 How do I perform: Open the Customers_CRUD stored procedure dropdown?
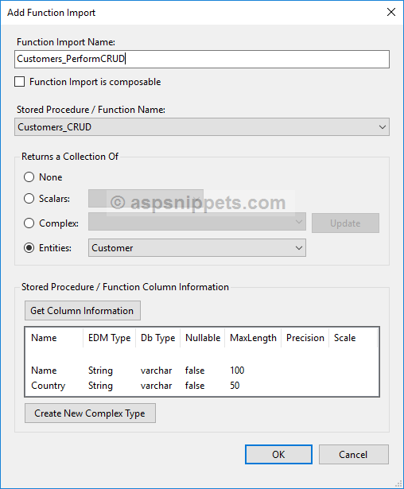[x=202, y=127]
